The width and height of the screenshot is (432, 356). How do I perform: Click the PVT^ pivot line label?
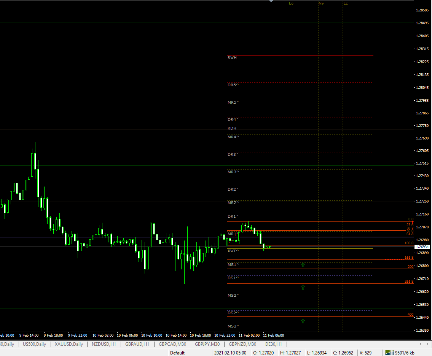point(233,251)
